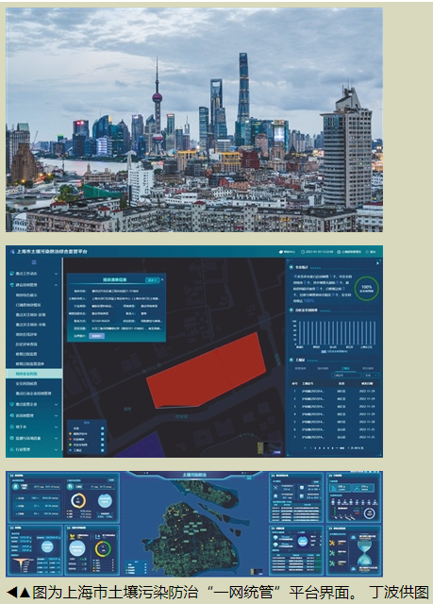Click the 工地证号 search input field
Image resolution: width=433 pixels, height=604 pixels.
click(346, 376)
